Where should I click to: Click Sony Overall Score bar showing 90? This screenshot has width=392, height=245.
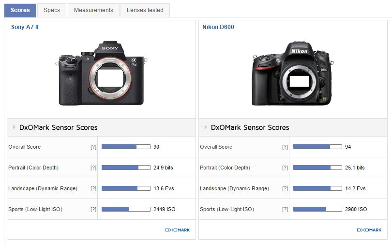coord(126,147)
